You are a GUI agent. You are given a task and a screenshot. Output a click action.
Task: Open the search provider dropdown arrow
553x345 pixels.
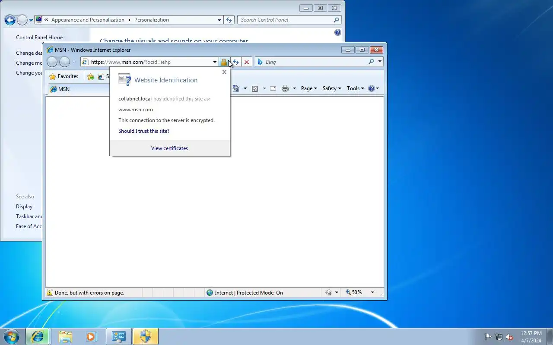click(380, 62)
